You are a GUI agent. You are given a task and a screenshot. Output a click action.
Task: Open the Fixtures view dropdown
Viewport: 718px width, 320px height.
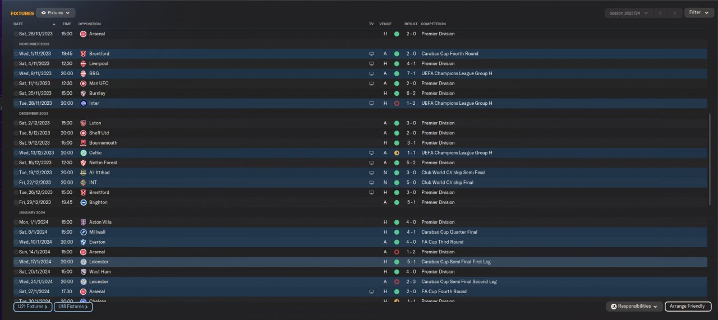tap(56, 12)
